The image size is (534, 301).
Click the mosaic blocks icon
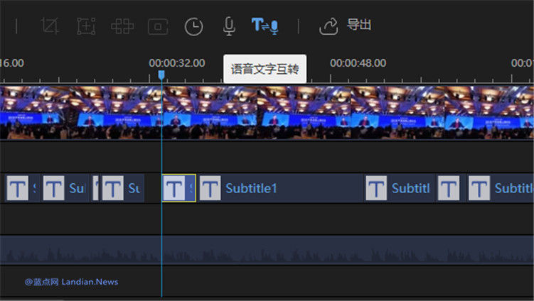122,26
